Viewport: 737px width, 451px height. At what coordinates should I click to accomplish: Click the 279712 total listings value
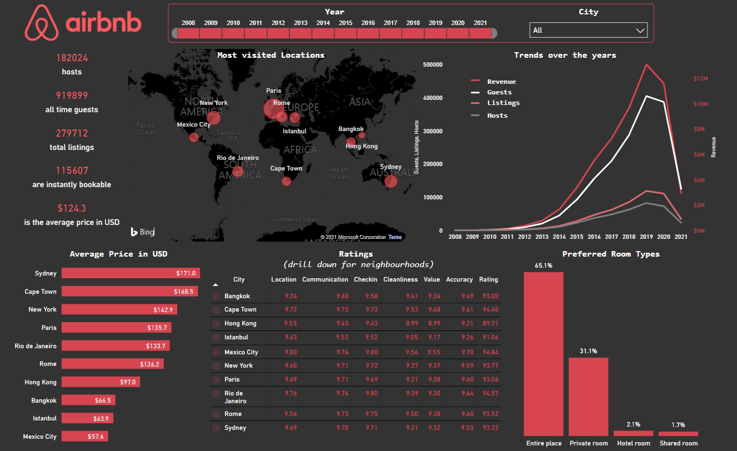click(72, 133)
